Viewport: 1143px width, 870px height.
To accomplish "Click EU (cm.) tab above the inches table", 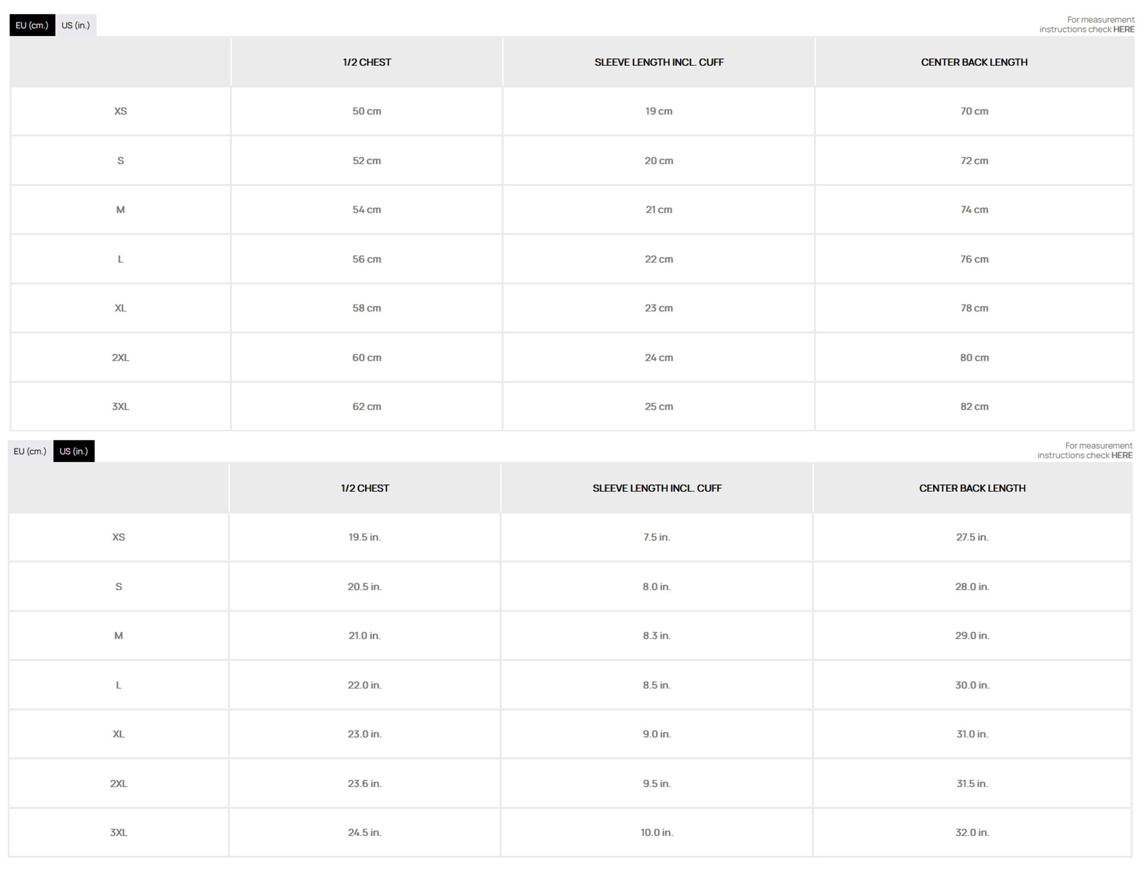I will tap(30, 451).
